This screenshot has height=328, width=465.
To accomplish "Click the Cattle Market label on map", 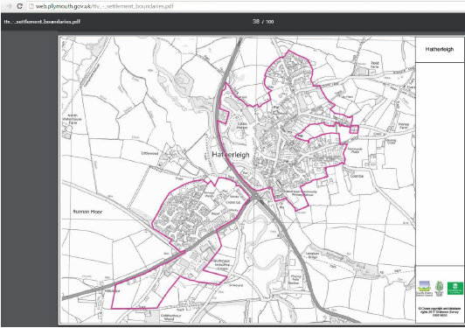I will point(242,126).
